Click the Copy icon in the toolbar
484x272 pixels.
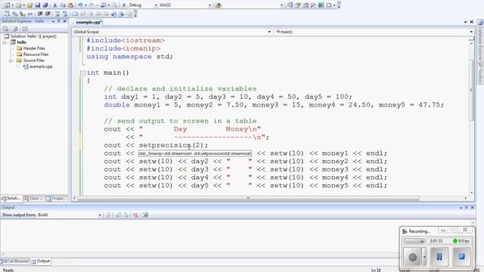pyautogui.click(x=63, y=5)
